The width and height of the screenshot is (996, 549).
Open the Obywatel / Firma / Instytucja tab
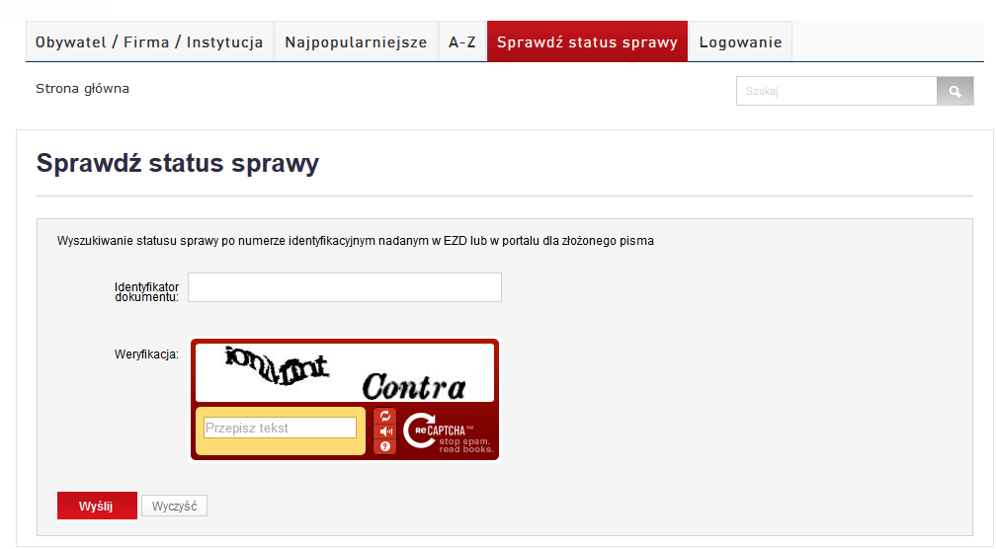(149, 42)
